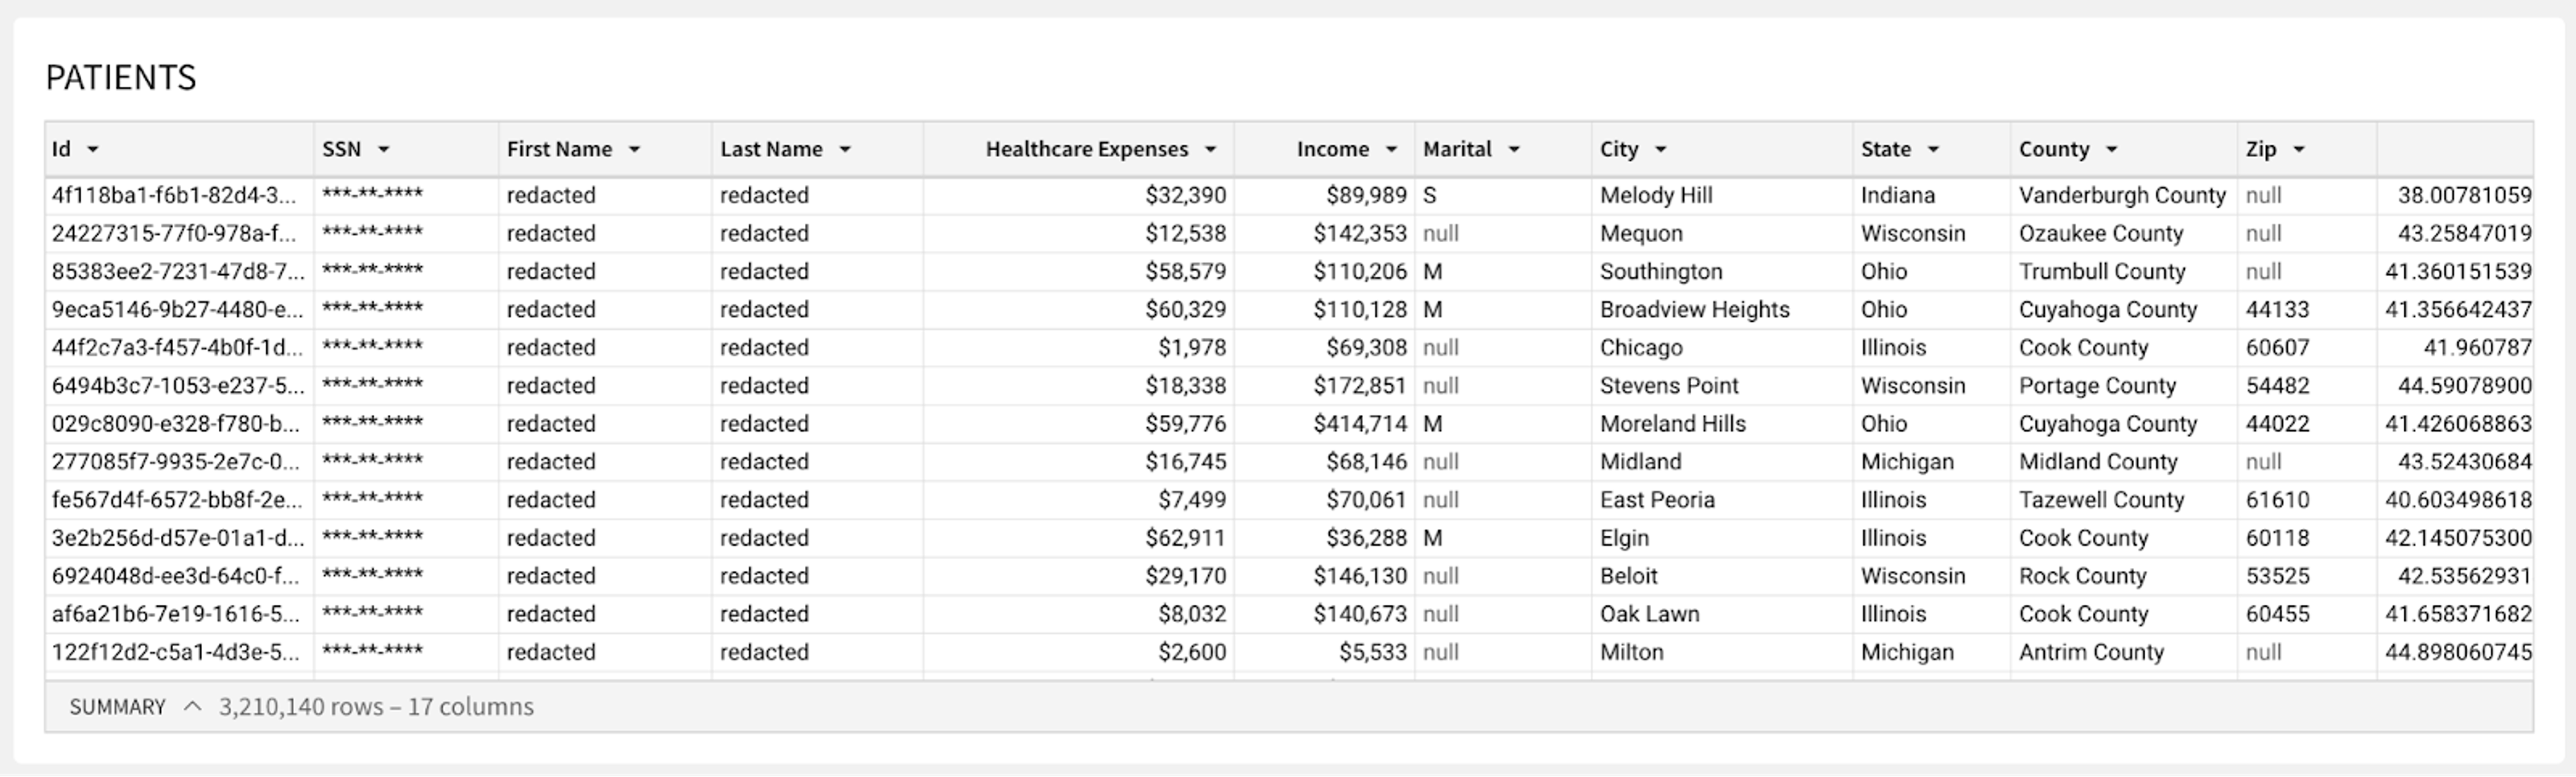
Task: Click the Southington city cell
Action: (1722, 272)
